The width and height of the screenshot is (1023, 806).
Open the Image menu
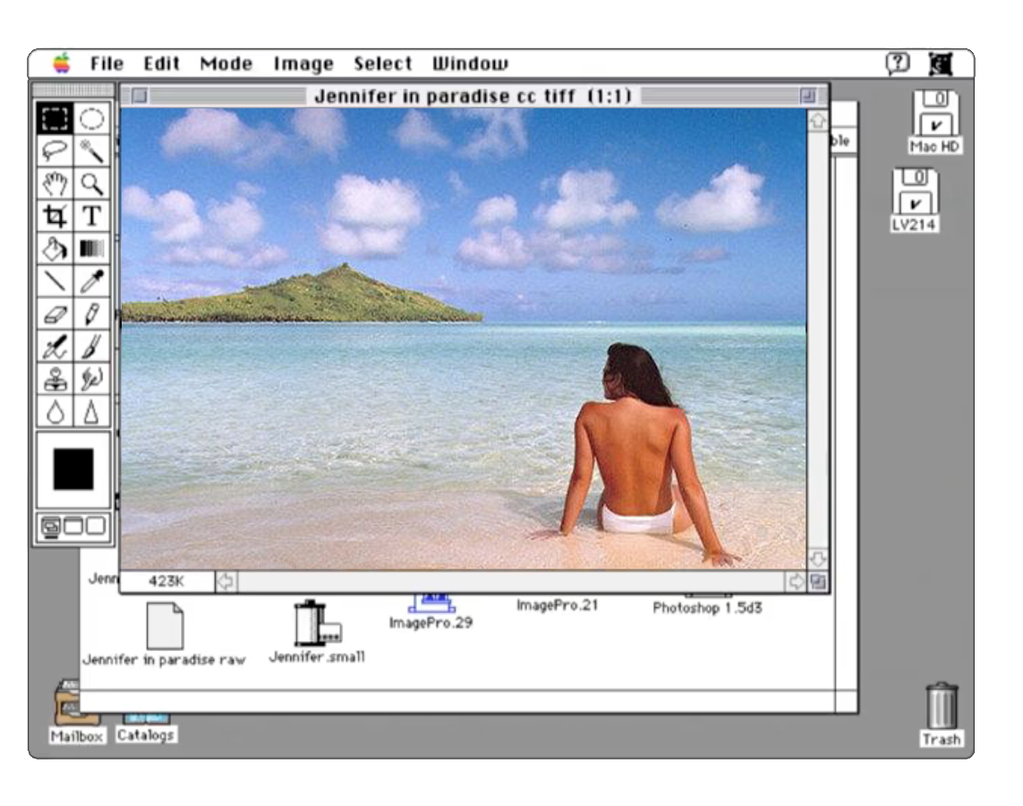303,64
